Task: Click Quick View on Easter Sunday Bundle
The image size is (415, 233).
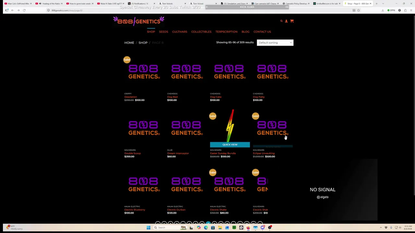Action: click(230, 145)
